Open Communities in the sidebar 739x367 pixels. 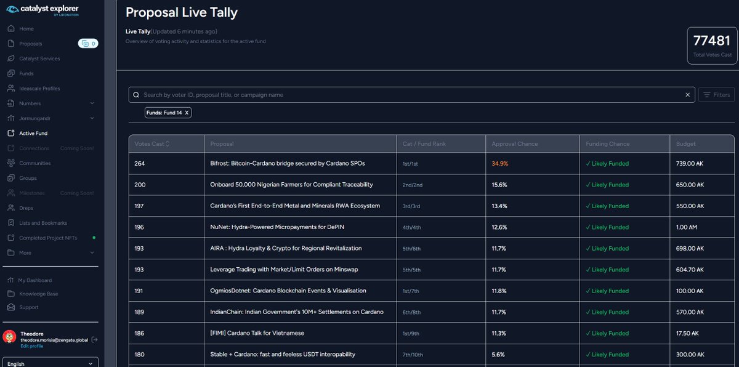click(x=34, y=163)
